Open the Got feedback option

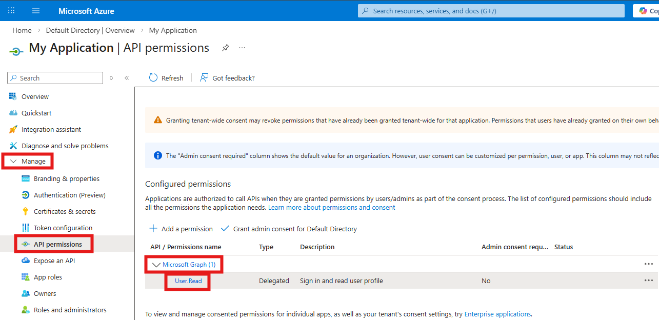point(227,78)
